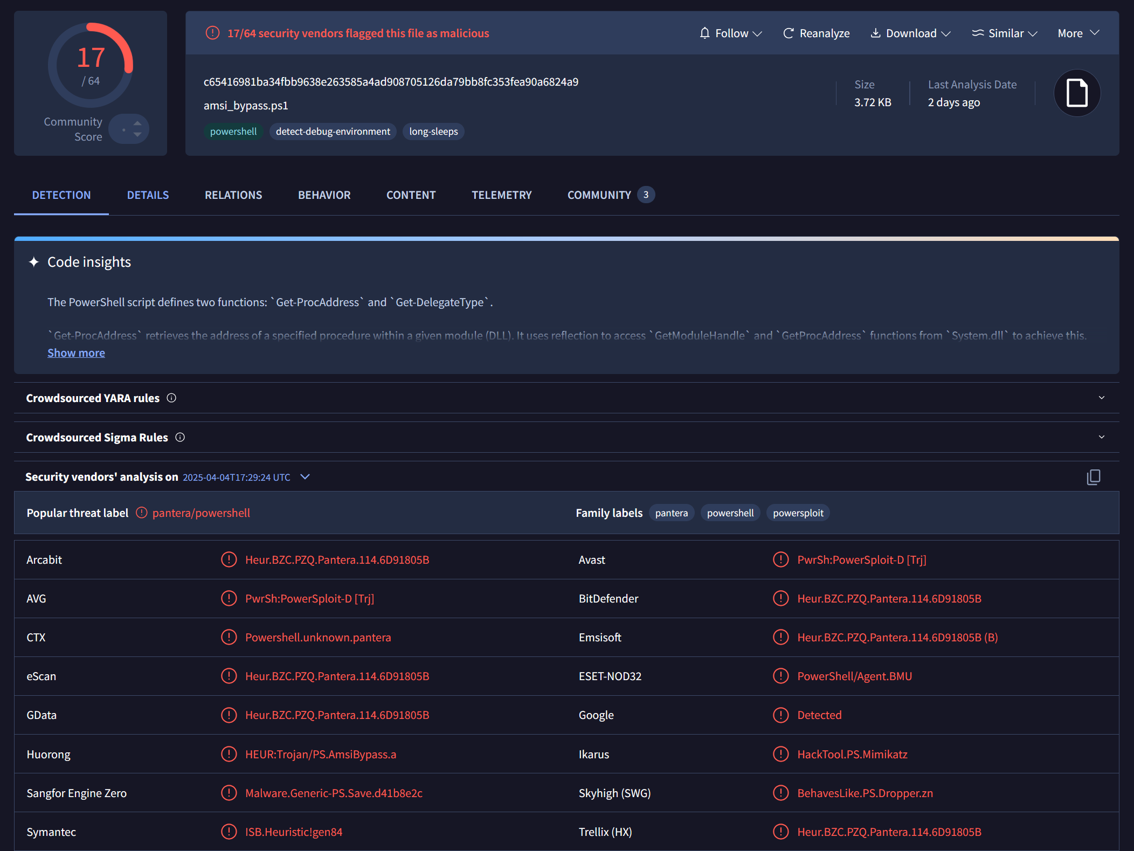This screenshot has height=851, width=1134.
Task: Open the security vendors' analysis date dropdown
Action: point(305,476)
